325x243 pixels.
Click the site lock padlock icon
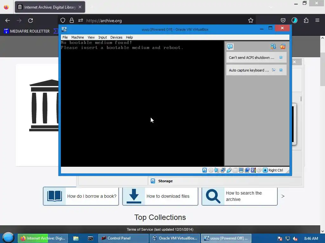[x=72, y=20]
